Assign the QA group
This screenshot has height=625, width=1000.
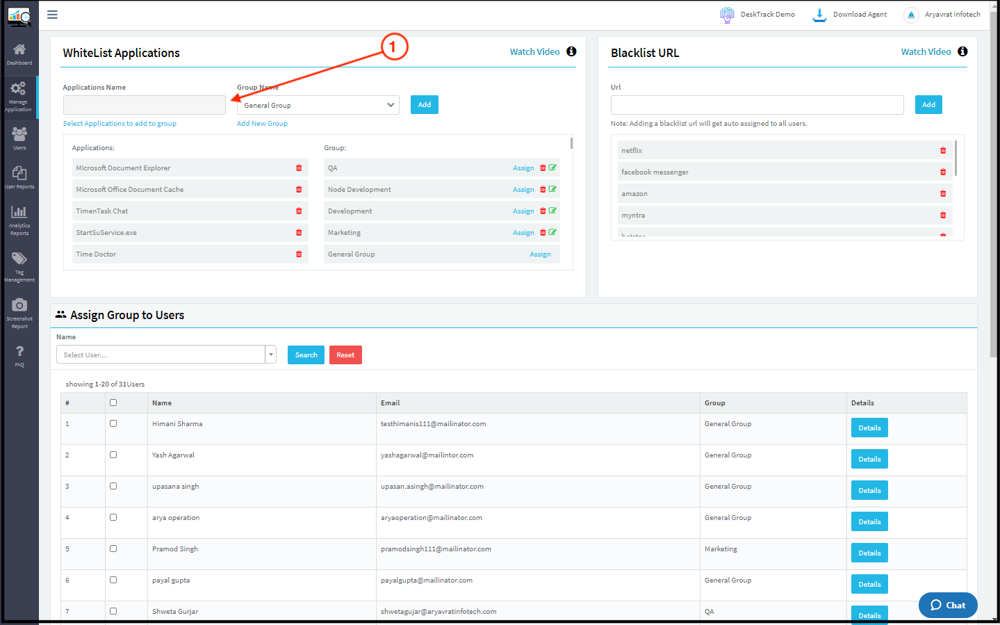[523, 168]
